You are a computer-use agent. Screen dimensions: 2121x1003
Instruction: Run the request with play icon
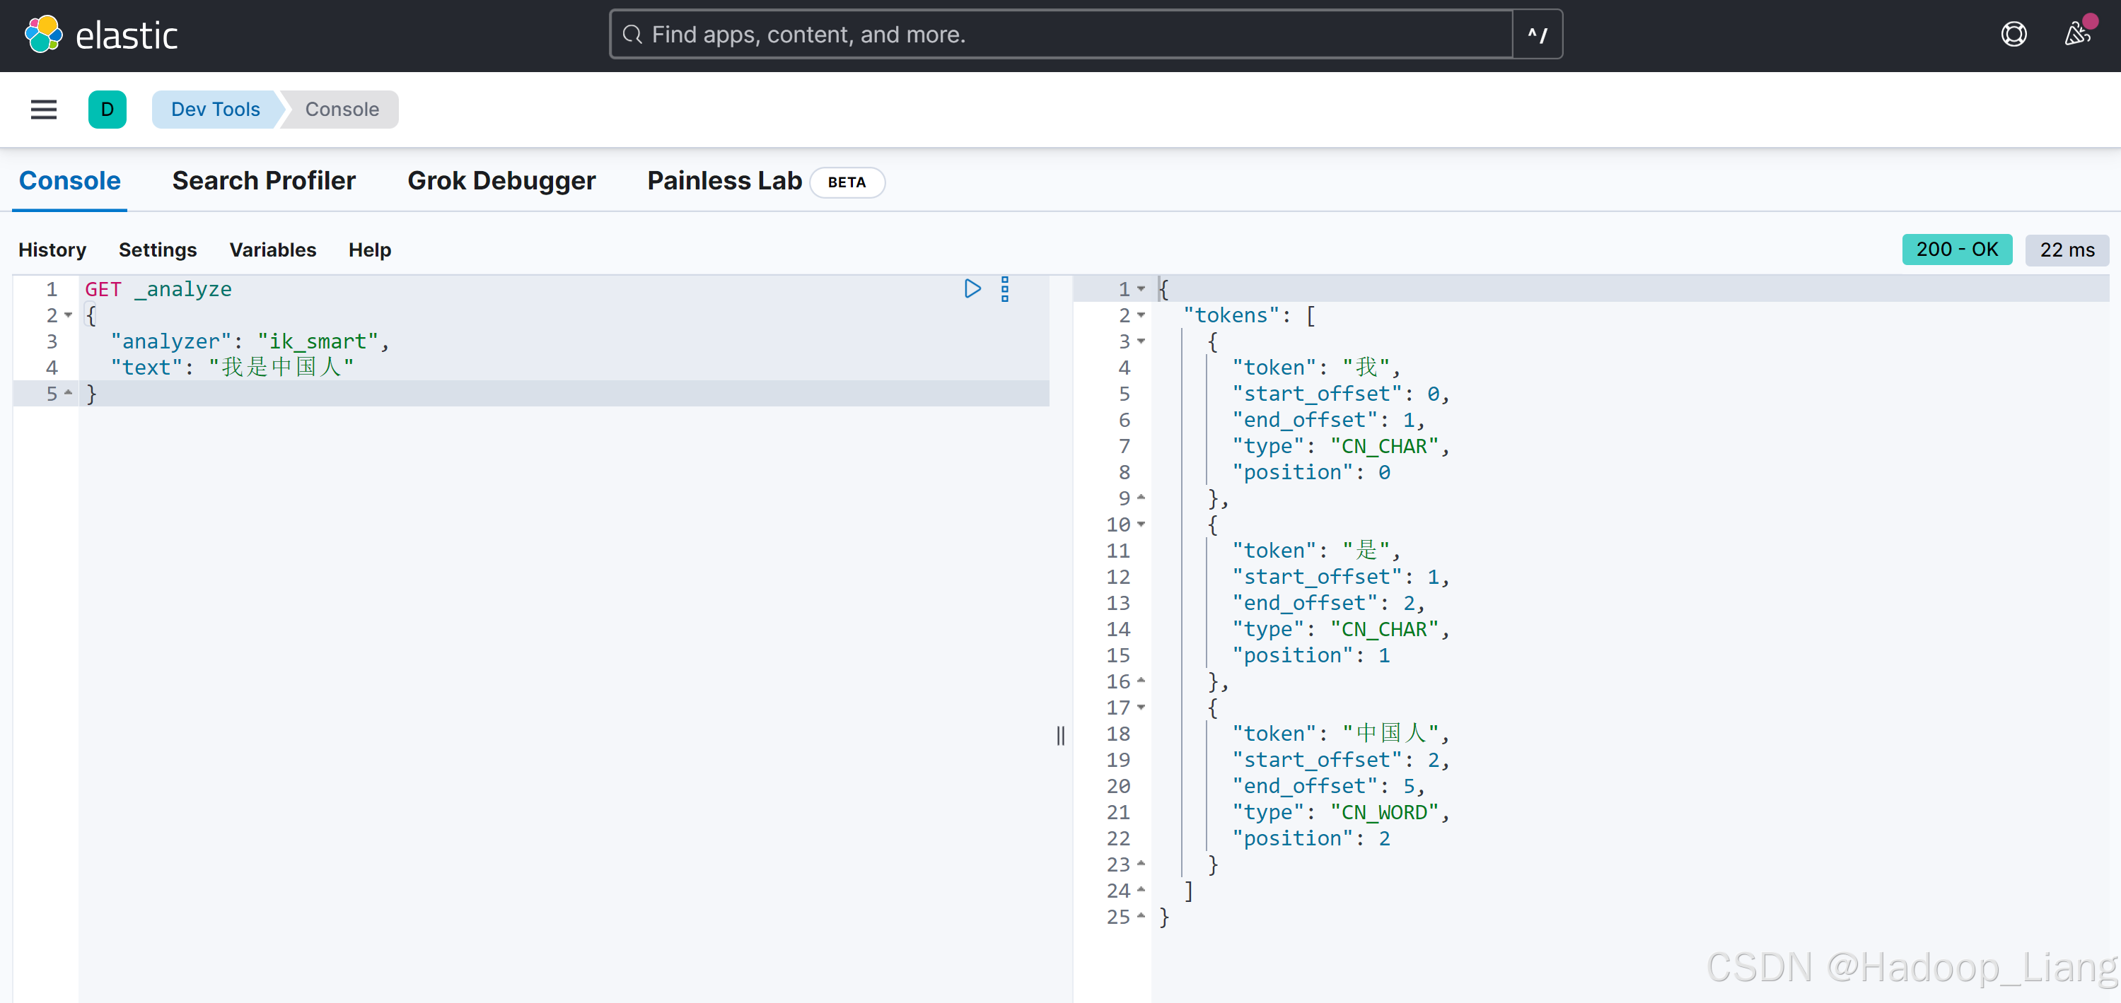pyautogui.click(x=972, y=289)
